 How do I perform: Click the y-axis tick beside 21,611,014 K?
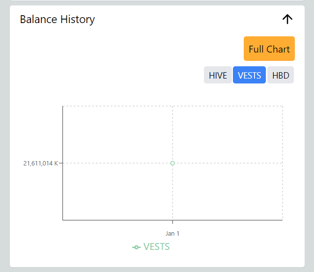point(61,163)
